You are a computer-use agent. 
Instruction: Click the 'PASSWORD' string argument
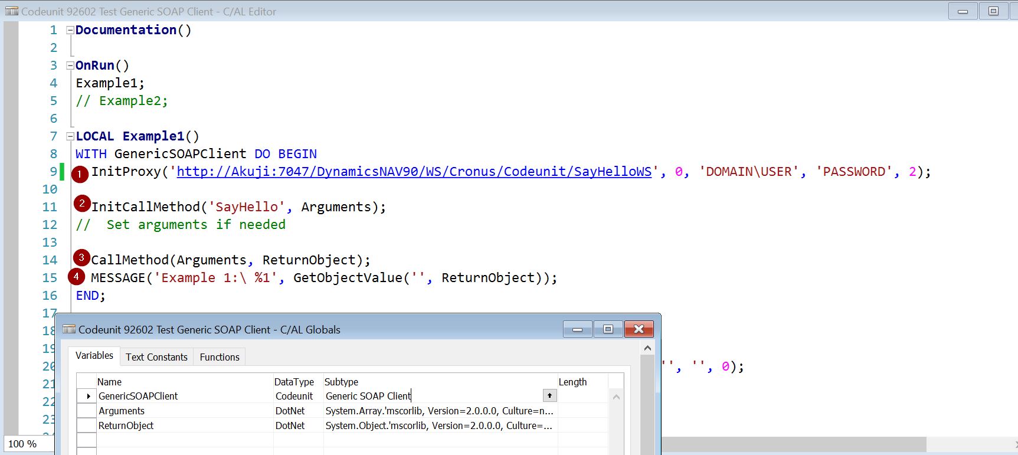(854, 172)
